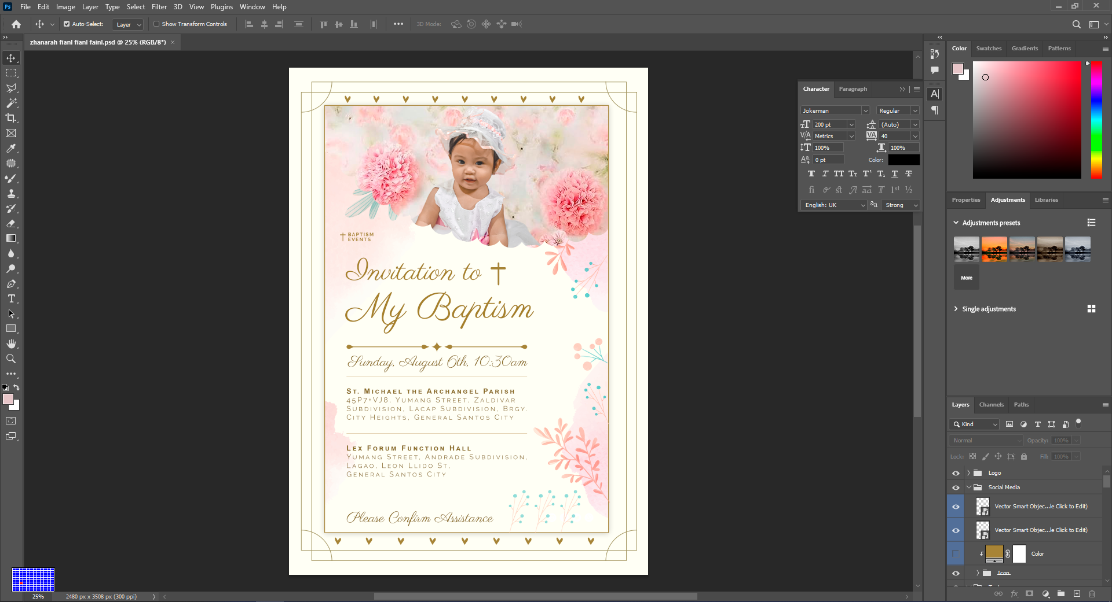Hide the first Vector Smart Object layer
The height and width of the screenshot is (602, 1112).
956,507
